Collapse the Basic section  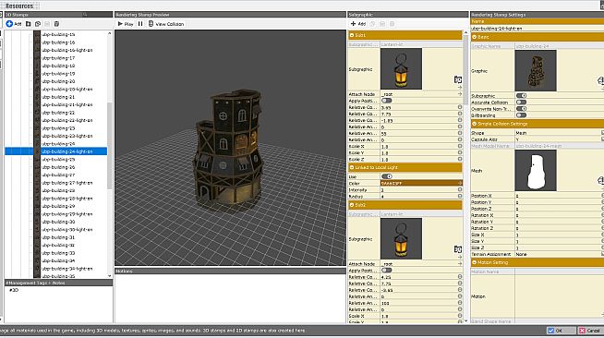click(x=474, y=37)
